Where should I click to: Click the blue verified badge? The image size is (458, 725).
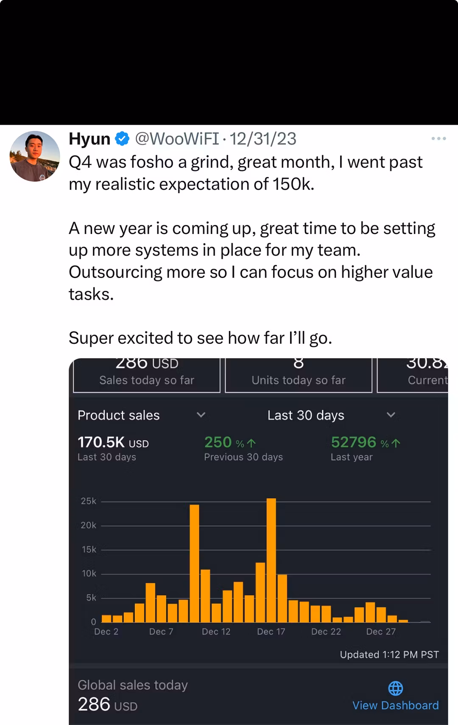[x=123, y=139]
